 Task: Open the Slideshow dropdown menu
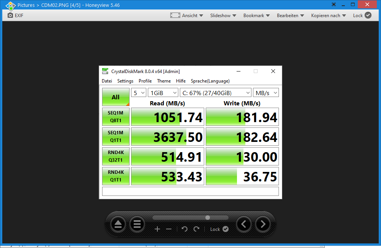tap(223, 16)
